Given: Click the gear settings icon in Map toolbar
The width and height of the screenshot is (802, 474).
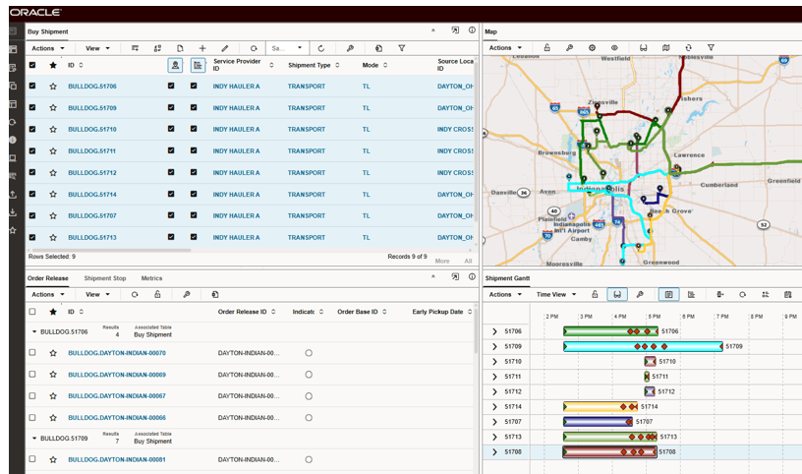Looking at the screenshot, I should pyautogui.click(x=592, y=47).
